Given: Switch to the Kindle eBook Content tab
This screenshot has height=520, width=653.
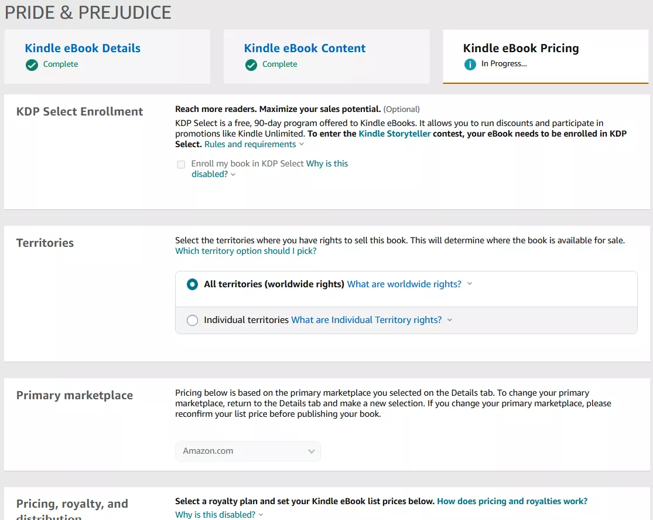Looking at the screenshot, I should click(x=305, y=48).
